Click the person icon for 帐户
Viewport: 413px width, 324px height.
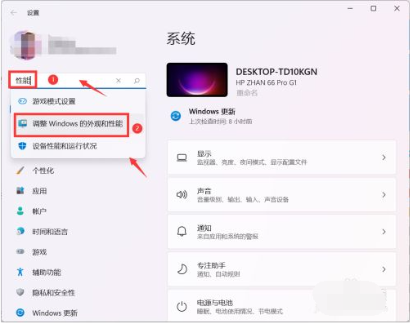click(x=20, y=211)
